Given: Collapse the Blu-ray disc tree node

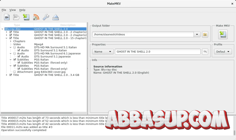Looking at the screenshot, I should (2, 29).
